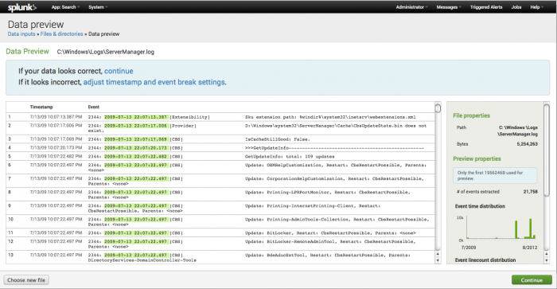Click the properties panel scroll up arrow
Image resolution: width=557 pixels, height=289 pixels.
pyautogui.click(x=547, y=254)
